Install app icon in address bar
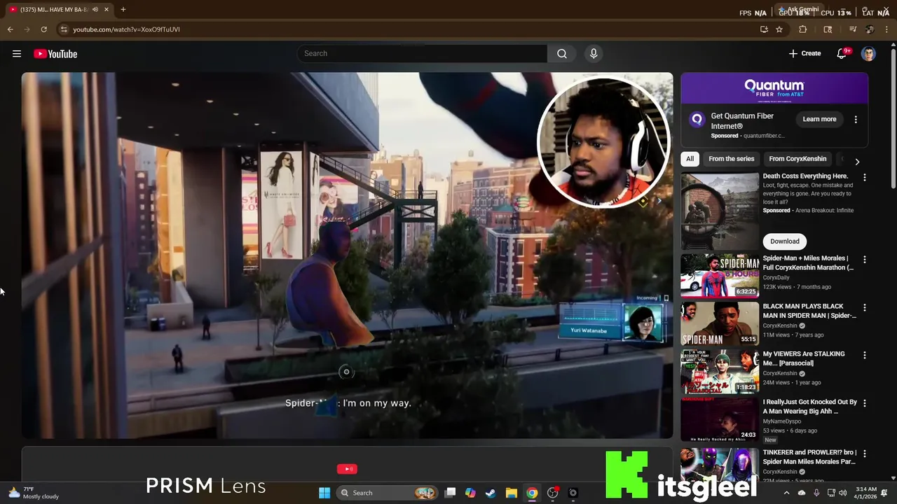The height and width of the screenshot is (504, 897). pos(764,29)
